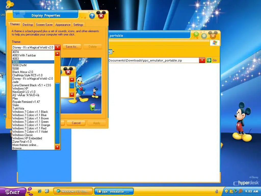Click the Go label beside address bar
Screen dimensions: 261x196
(215, 60)
